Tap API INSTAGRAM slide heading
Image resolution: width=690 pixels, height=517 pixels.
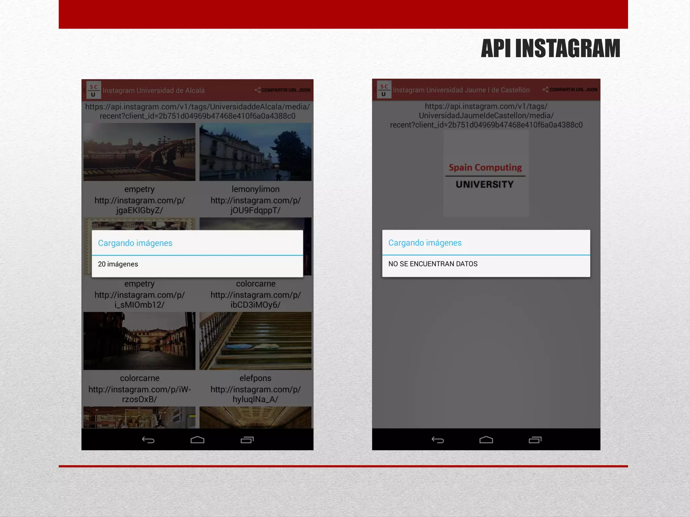[x=551, y=48]
